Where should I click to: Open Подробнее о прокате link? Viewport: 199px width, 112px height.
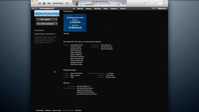45,34
